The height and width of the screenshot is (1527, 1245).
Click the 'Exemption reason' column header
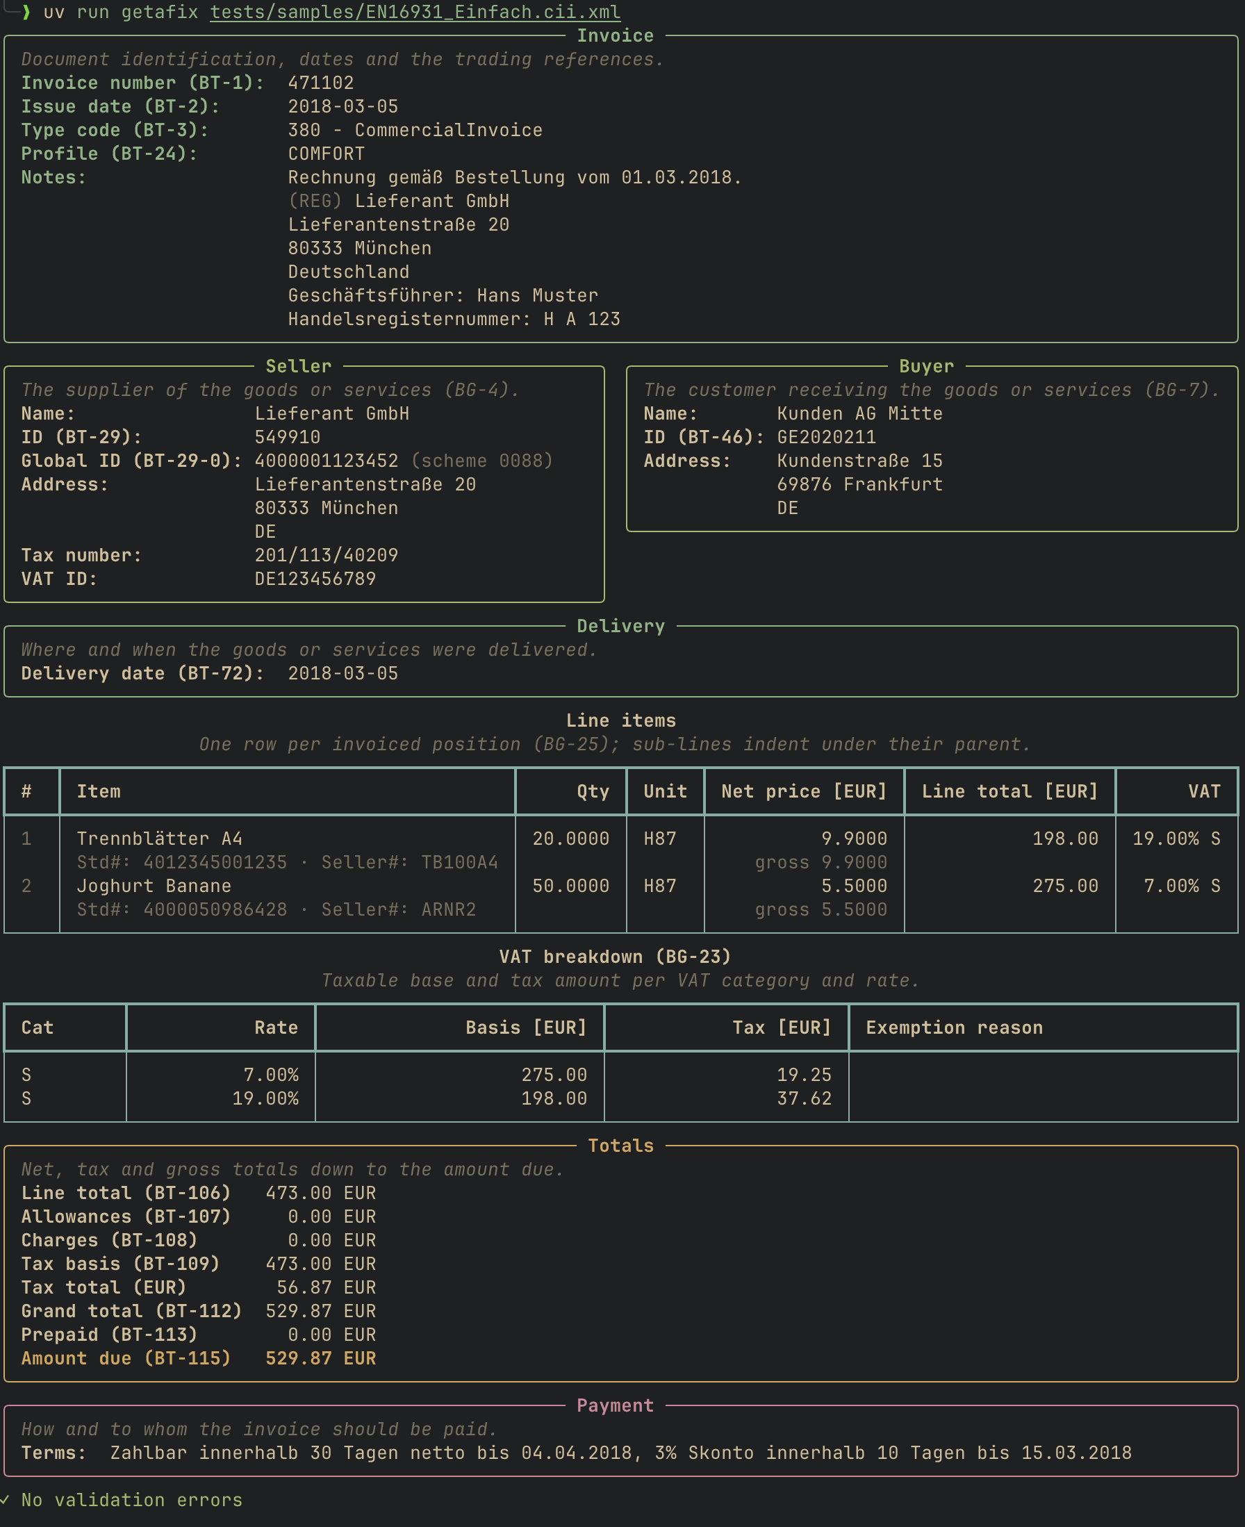[x=955, y=1027]
